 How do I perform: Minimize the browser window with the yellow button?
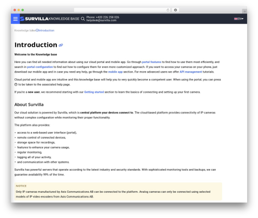(19, 10)
